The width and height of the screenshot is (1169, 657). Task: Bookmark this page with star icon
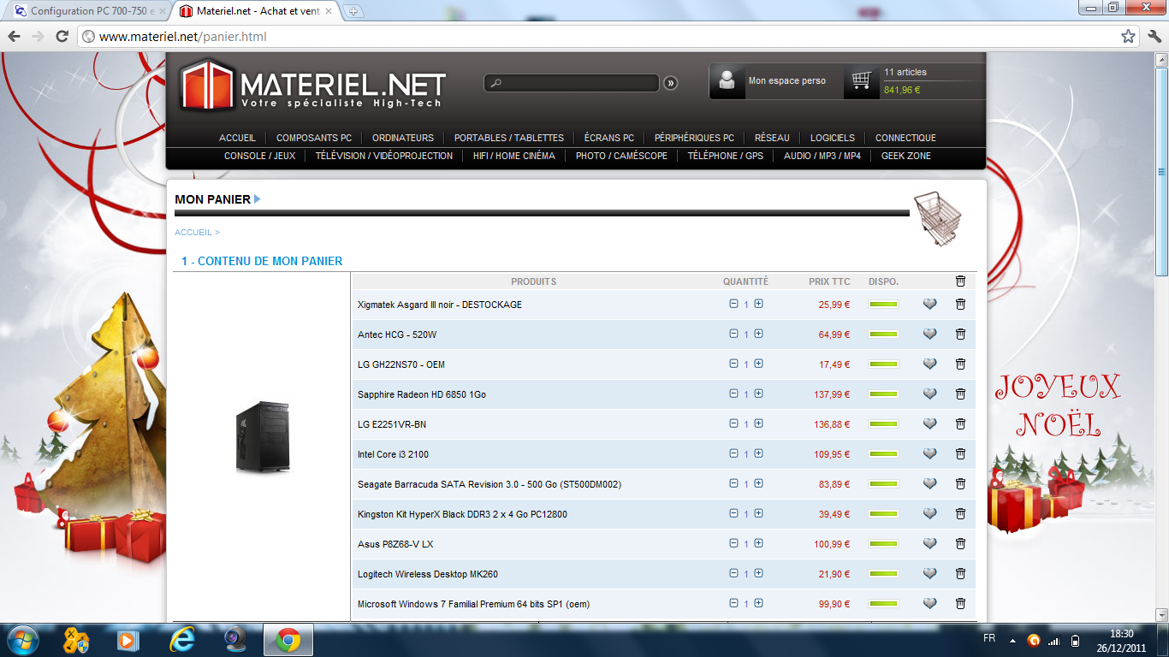point(1128,36)
